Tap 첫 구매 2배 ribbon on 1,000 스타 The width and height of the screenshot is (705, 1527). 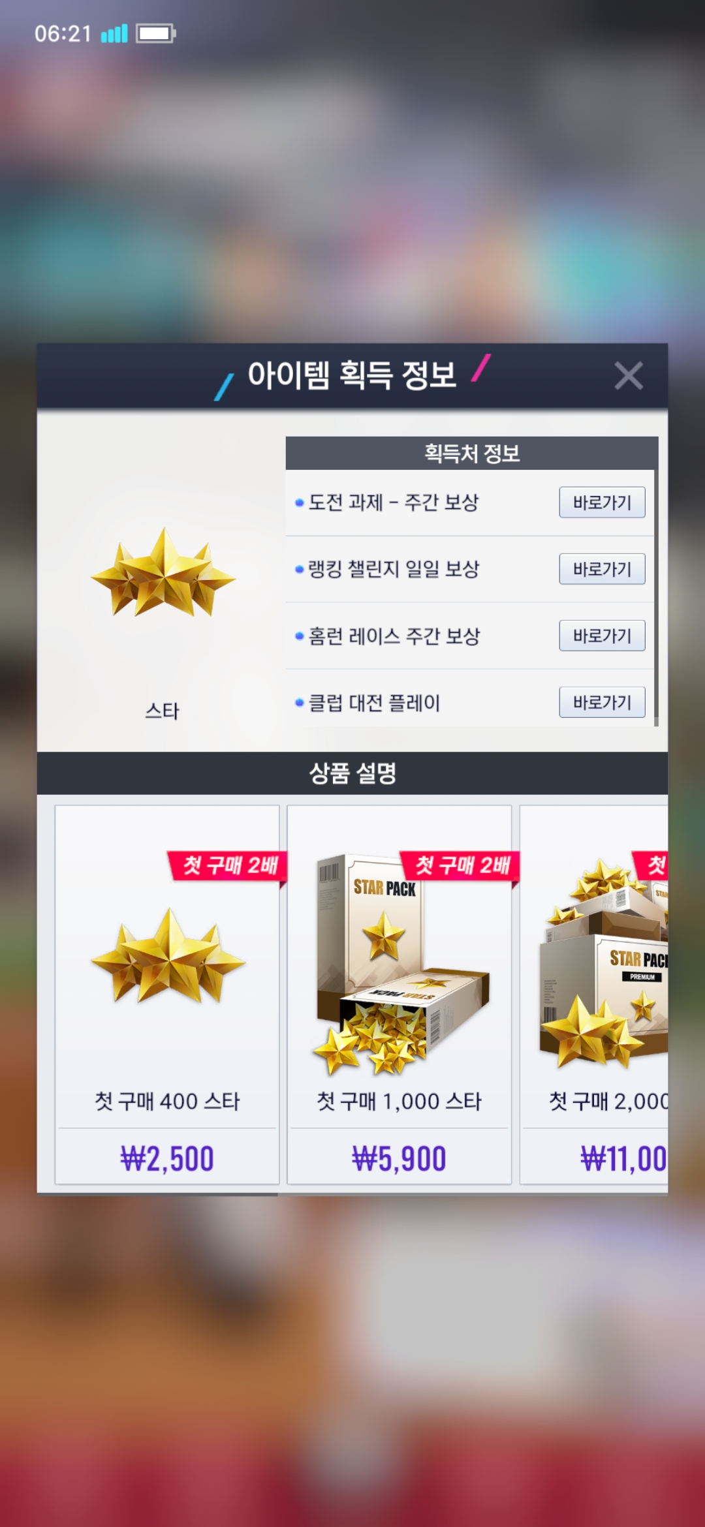pos(461,867)
